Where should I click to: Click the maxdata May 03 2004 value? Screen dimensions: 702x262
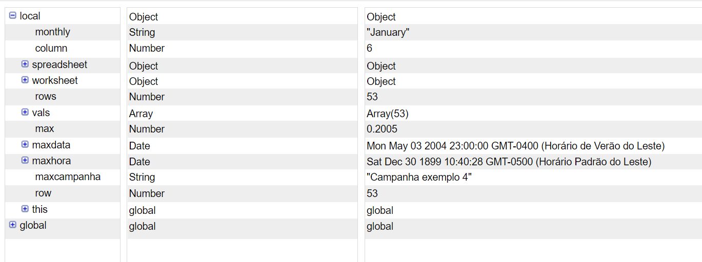(x=515, y=146)
